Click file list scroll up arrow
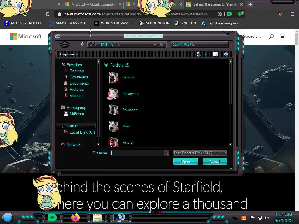The height and width of the screenshot is (224, 299). pyautogui.click(x=230, y=61)
